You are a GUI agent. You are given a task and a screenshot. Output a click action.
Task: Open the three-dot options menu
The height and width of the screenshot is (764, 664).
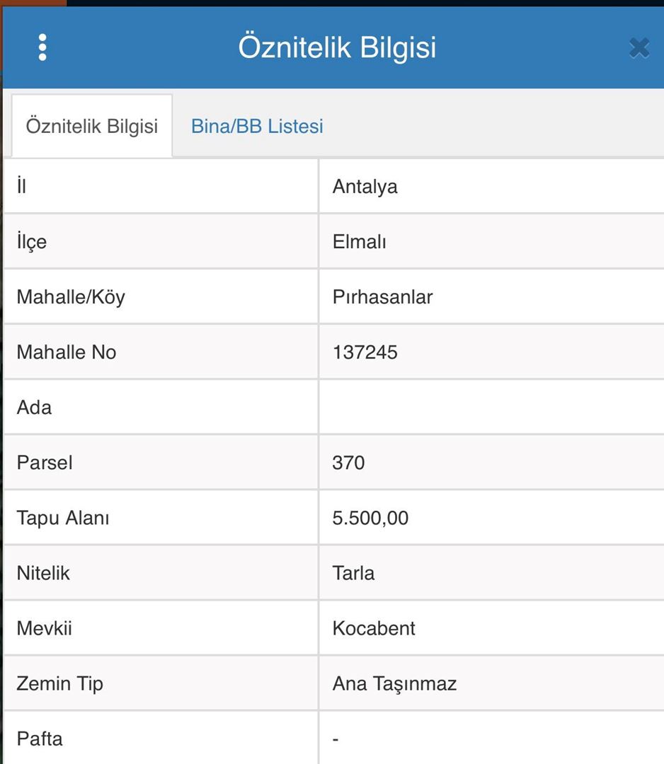click(42, 47)
